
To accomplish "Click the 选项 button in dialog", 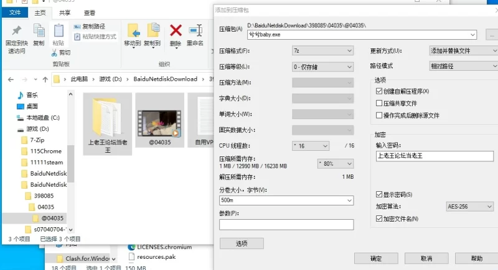I will [x=242, y=243].
